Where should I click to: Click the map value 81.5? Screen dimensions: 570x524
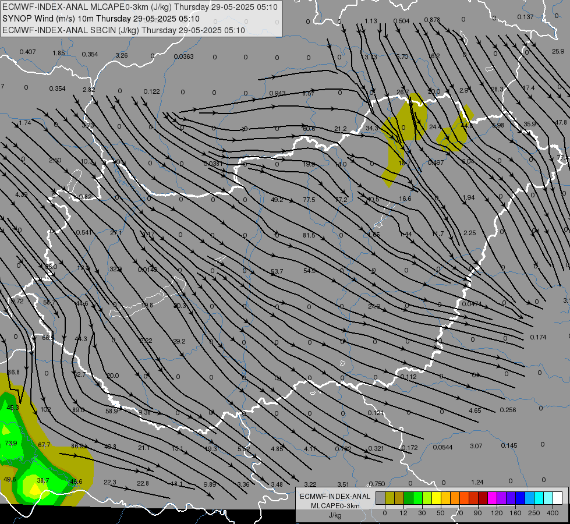(x=309, y=235)
